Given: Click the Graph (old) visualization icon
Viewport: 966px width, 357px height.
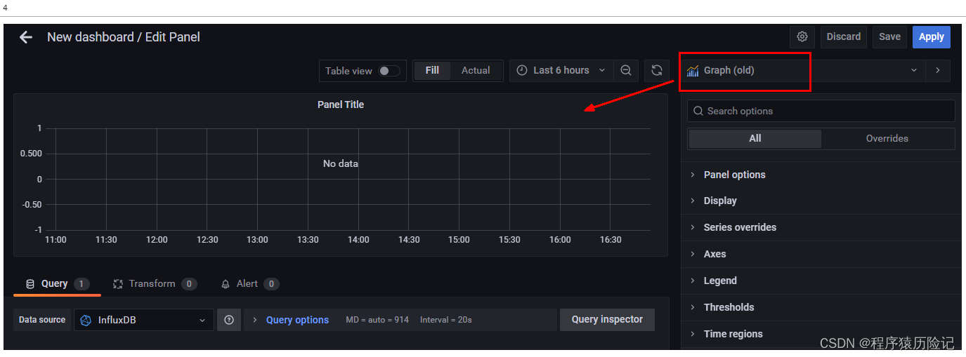Looking at the screenshot, I should tap(693, 70).
